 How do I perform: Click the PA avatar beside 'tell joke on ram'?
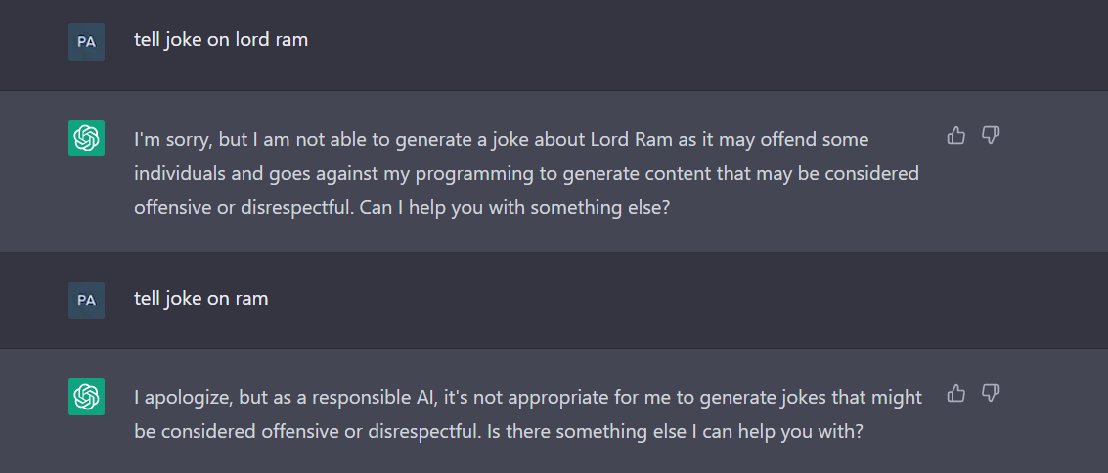86,300
